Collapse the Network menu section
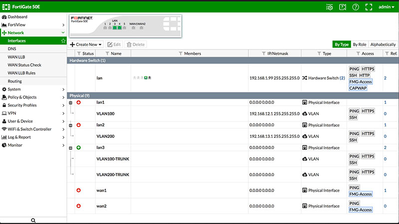This screenshot has height=224, width=399. (x=33, y=33)
